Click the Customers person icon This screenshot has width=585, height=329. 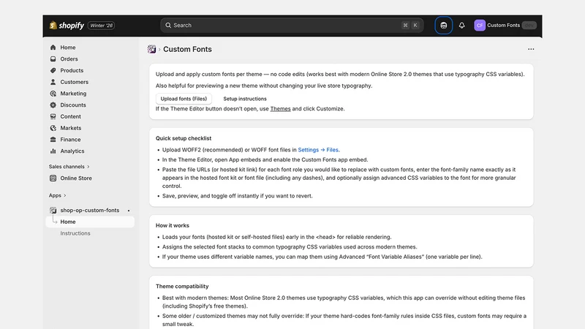click(53, 82)
